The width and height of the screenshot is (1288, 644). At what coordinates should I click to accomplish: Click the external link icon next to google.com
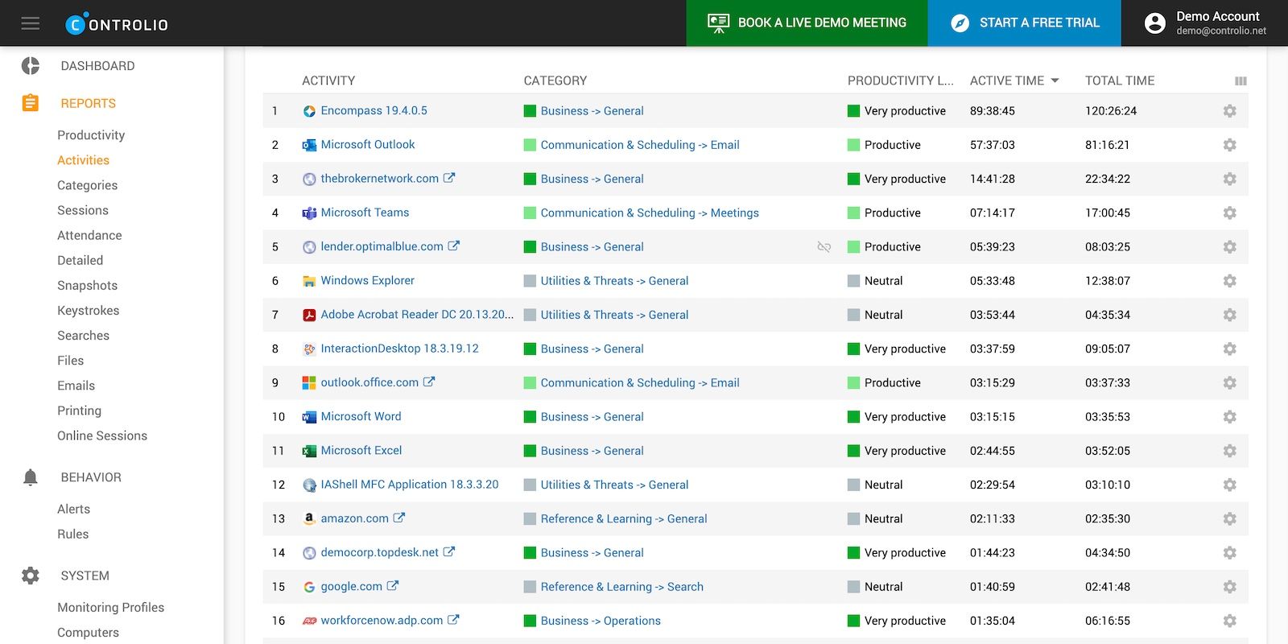393,586
